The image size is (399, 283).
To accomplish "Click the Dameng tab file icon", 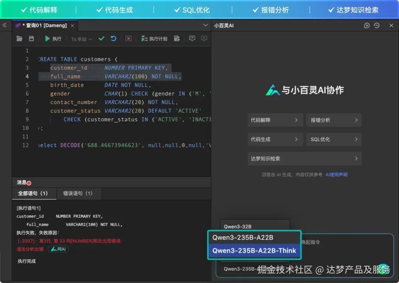I will (18, 25).
